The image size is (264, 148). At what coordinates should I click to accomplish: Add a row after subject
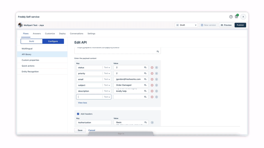point(157,85)
